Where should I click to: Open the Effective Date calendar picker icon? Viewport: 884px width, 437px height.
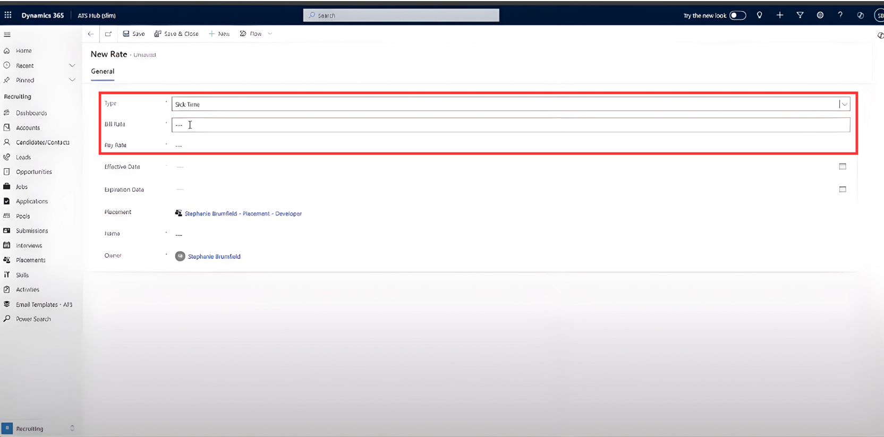[x=843, y=166]
